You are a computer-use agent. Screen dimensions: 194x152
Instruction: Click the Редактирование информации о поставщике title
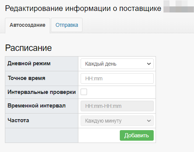coord(83,8)
